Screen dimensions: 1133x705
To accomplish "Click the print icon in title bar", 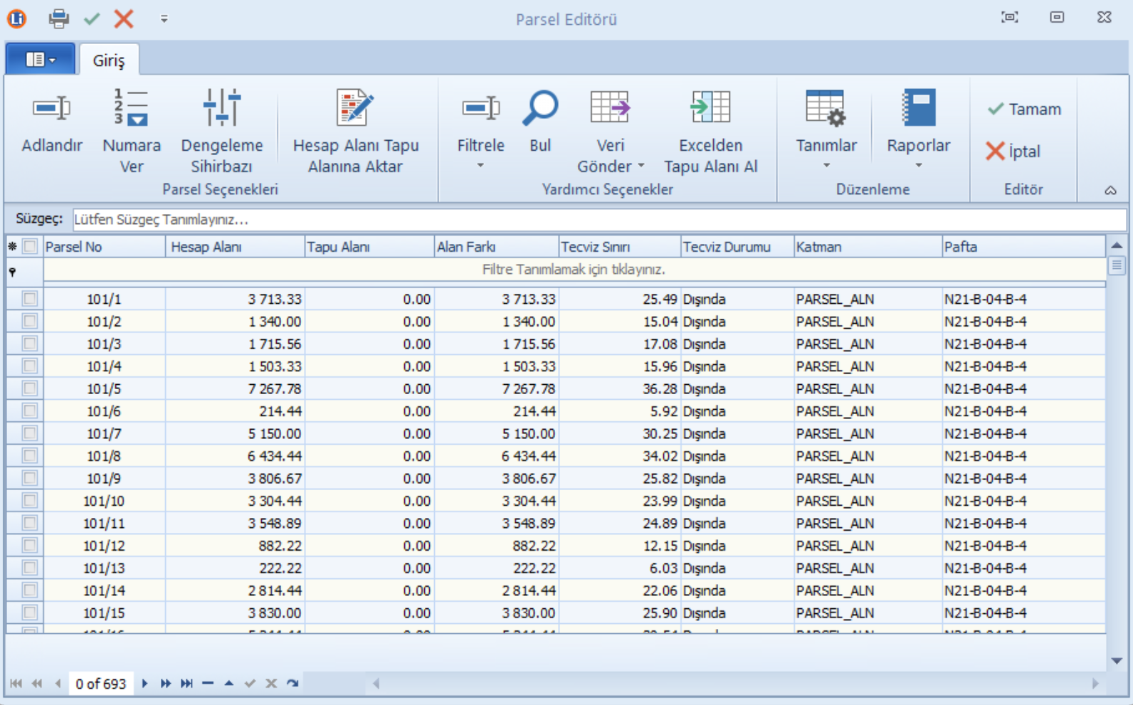I will pos(59,18).
